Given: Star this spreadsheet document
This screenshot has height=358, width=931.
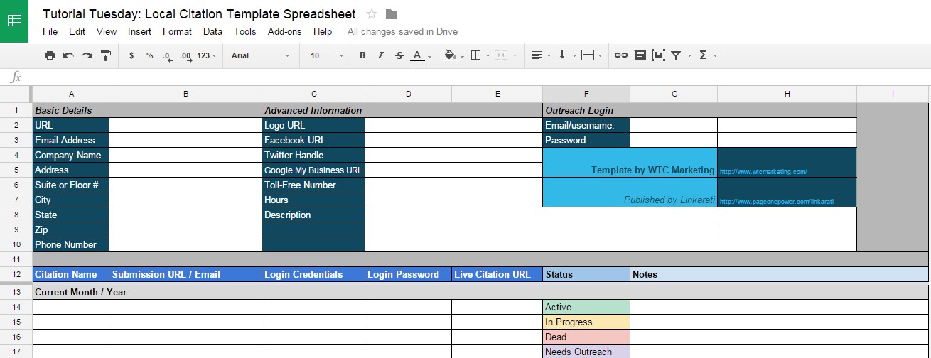Looking at the screenshot, I should 372,14.
